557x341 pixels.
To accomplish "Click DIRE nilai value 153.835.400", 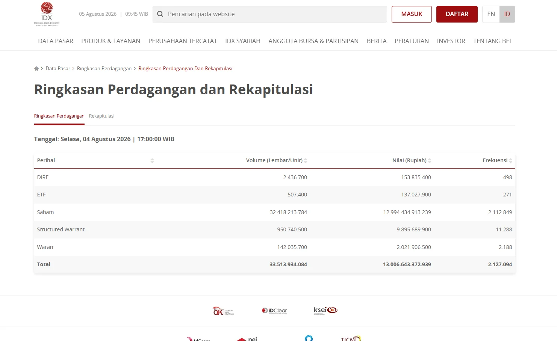I will point(416,177).
